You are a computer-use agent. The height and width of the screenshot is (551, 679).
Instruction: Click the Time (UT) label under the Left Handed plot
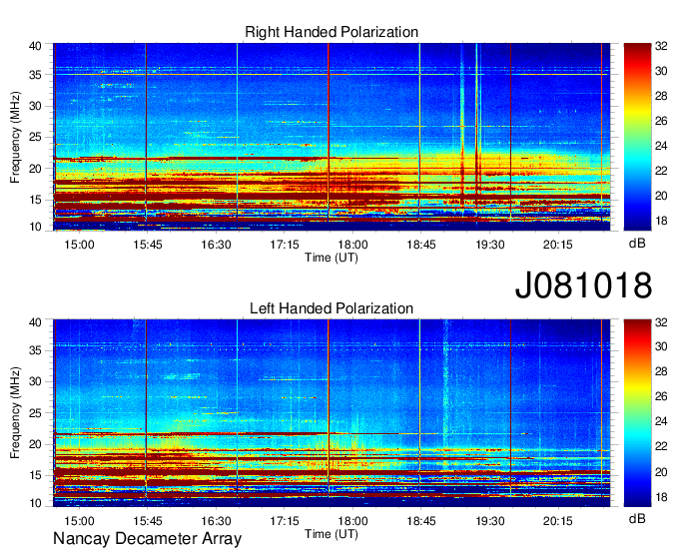[332, 534]
